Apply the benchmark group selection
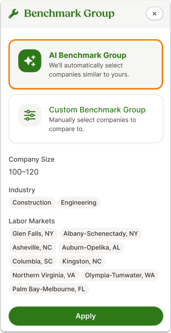The height and width of the screenshot is (333, 171). pos(86,316)
